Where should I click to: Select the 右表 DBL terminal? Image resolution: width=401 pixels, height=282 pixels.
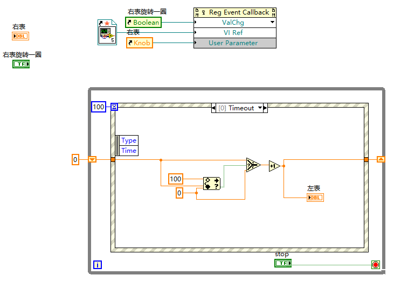coord(20,36)
